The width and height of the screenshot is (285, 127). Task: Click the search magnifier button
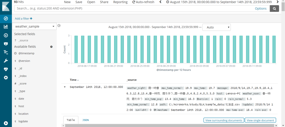pyautogui.click(x=274, y=9)
